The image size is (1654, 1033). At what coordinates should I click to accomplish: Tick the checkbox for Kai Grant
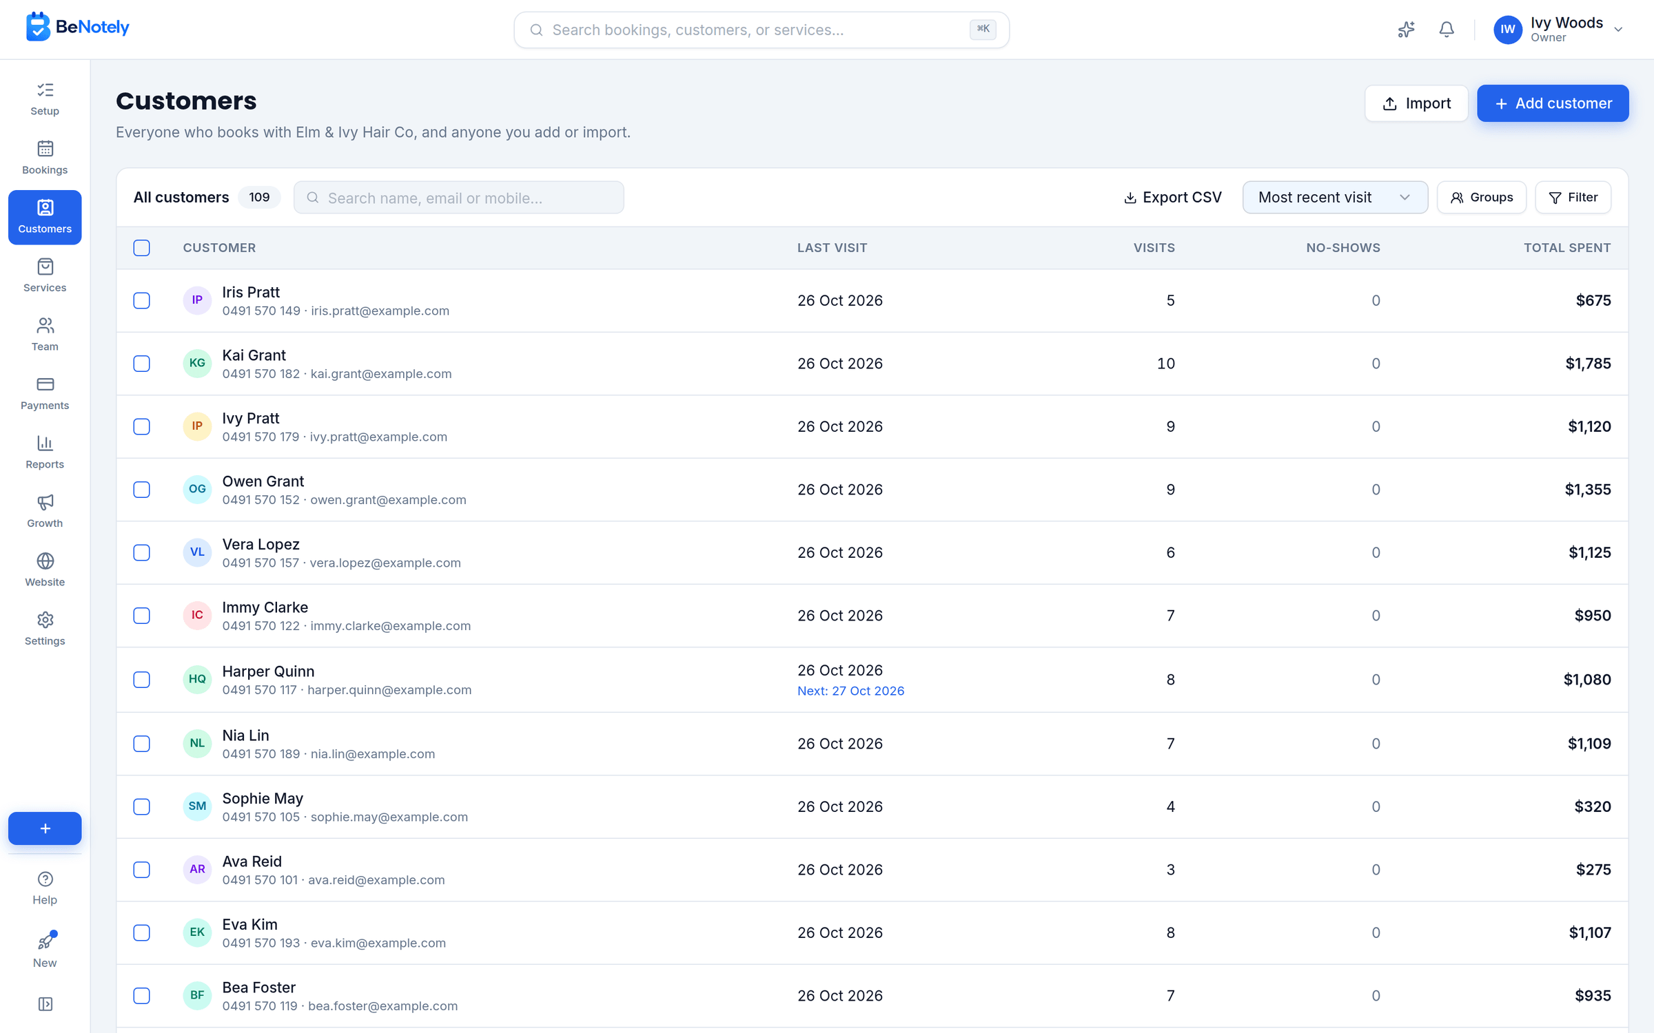142,364
